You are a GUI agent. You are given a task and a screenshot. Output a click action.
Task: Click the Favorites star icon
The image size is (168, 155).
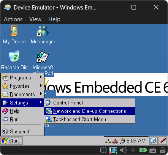coord(5,86)
